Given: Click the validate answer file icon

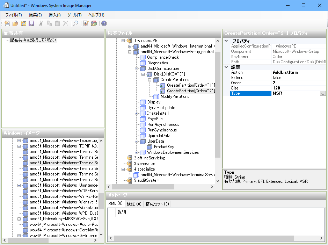Looking at the screenshot, I should (86, 23).
